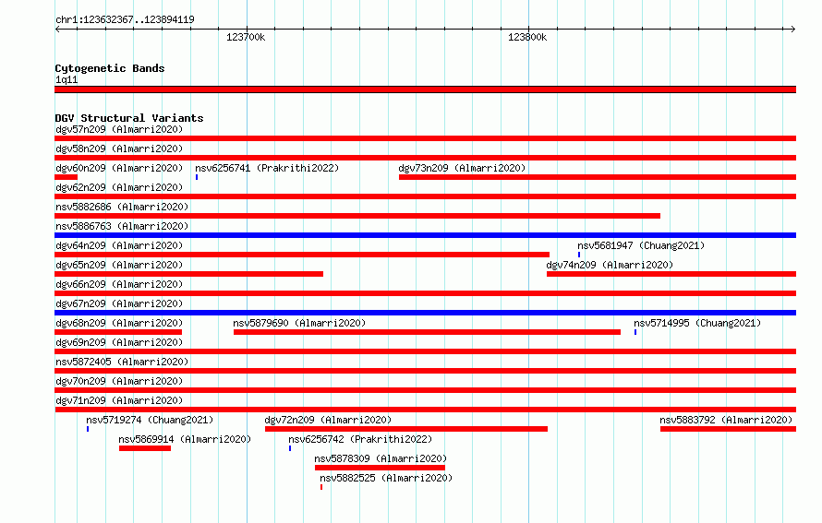Select the dgv65n209 (Almarri2020) label
Screen dimensions: 822x523
click(119, 265)
